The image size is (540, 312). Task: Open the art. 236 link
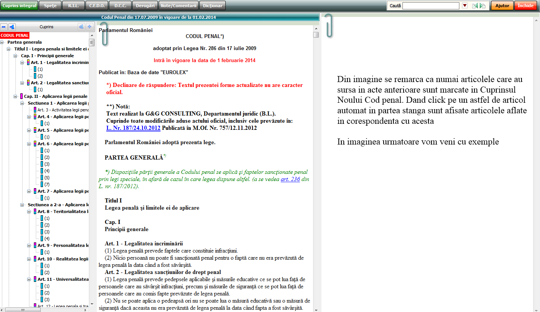tap(290, 179)
